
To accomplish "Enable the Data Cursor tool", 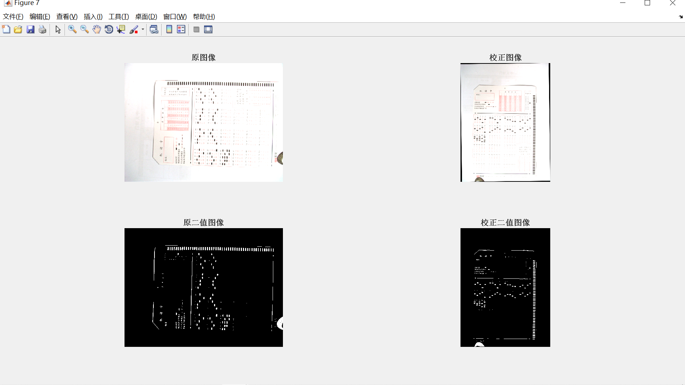I will pyautogui.click(x=121, y=30).
